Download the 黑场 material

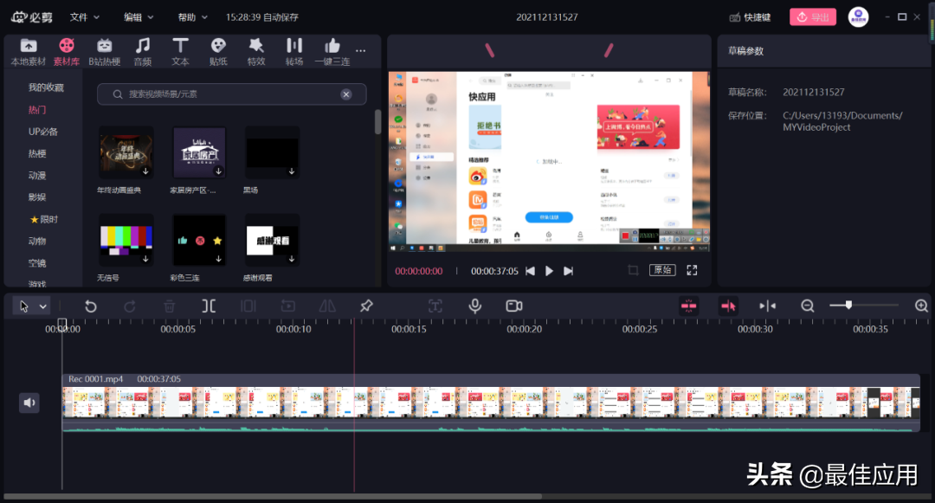[292, 171]
